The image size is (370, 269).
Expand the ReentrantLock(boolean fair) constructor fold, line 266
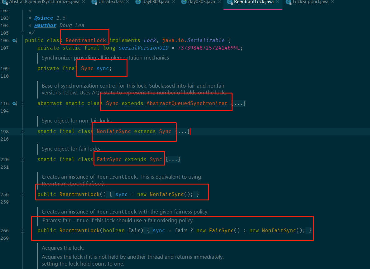(x=23, y=231)
